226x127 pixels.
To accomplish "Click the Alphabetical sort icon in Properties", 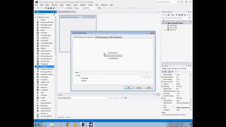I will [x=166, y=72].
